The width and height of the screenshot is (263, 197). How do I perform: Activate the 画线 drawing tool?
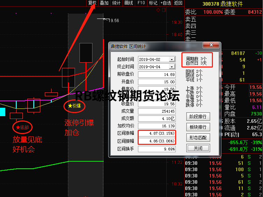coord(129,3)
